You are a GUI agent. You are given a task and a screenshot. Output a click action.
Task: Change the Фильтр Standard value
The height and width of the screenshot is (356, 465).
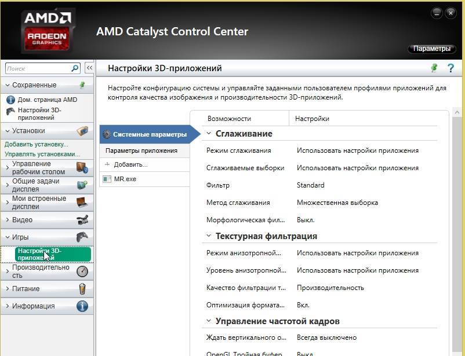point(311,185)
